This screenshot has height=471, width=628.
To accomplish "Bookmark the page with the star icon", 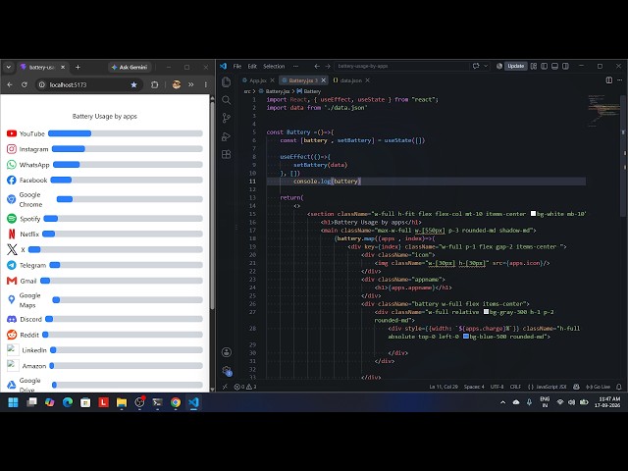I will (133, 85).
